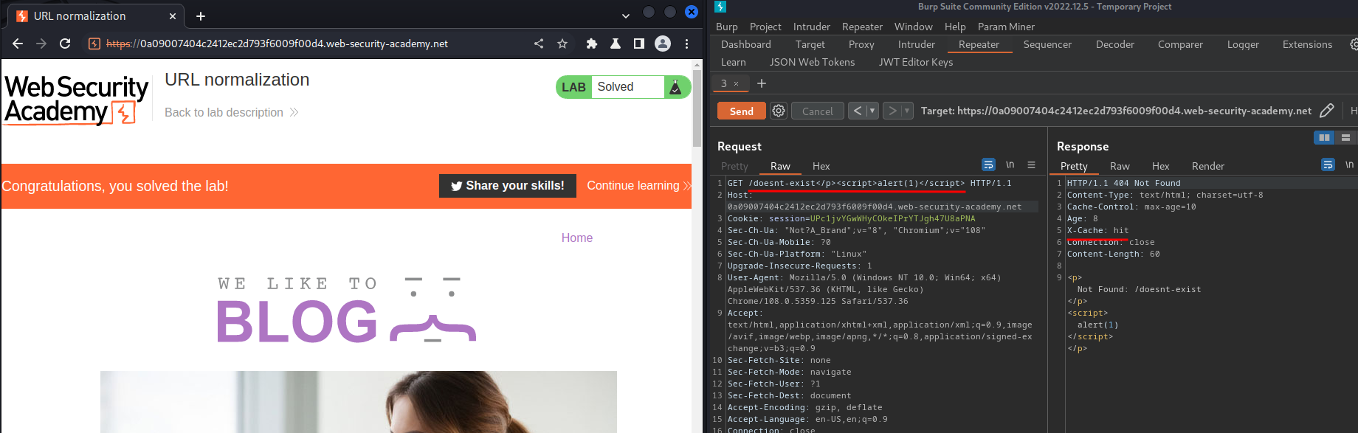1358x433 pixels.
Task: Select Raw view in the Response panel
Action: click(1120, 166)
